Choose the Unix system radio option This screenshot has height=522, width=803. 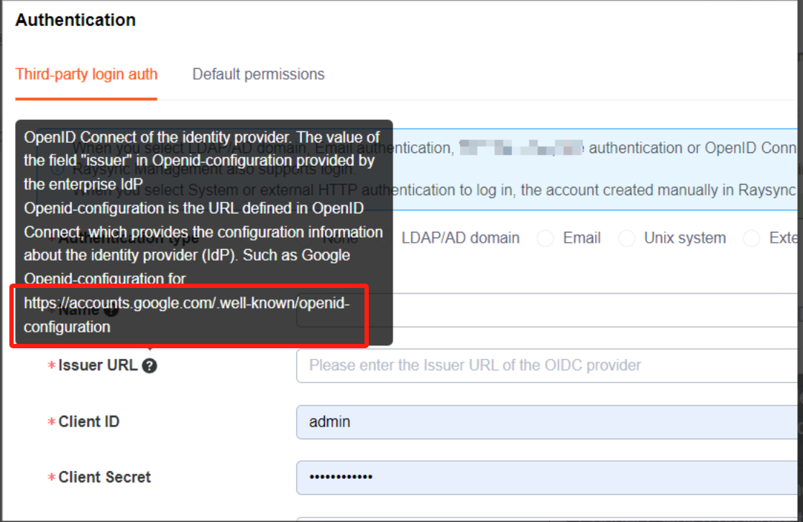tap(627, 239)
